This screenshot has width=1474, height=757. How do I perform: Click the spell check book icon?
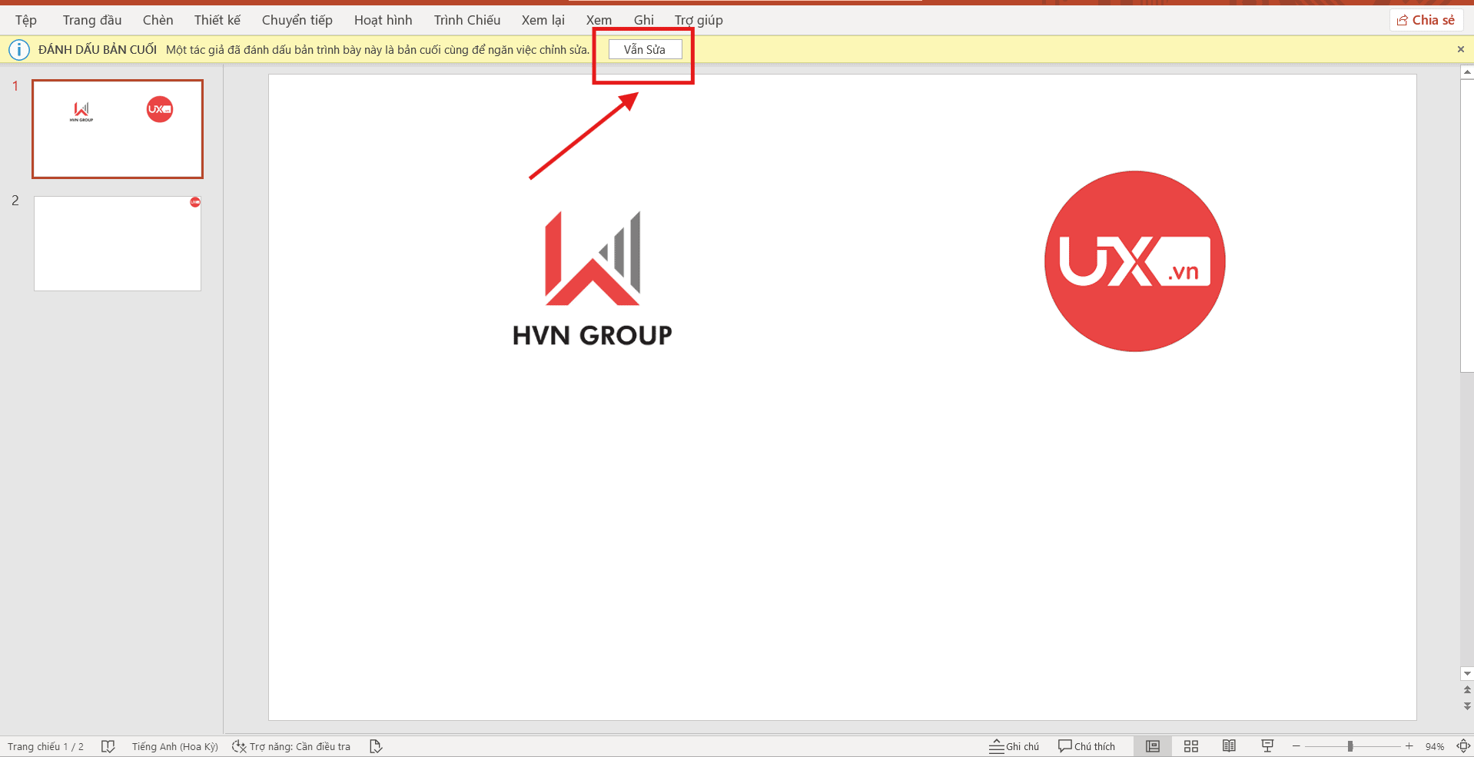coord(108,746)
